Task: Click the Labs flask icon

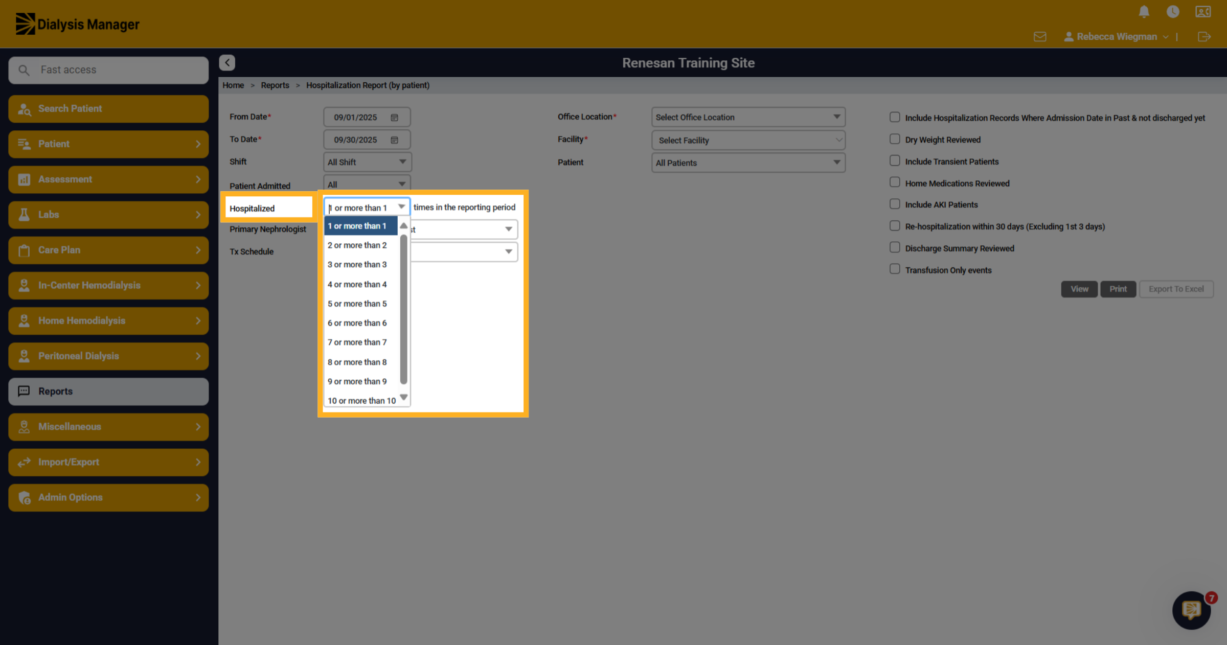Action: coord(24,215)
